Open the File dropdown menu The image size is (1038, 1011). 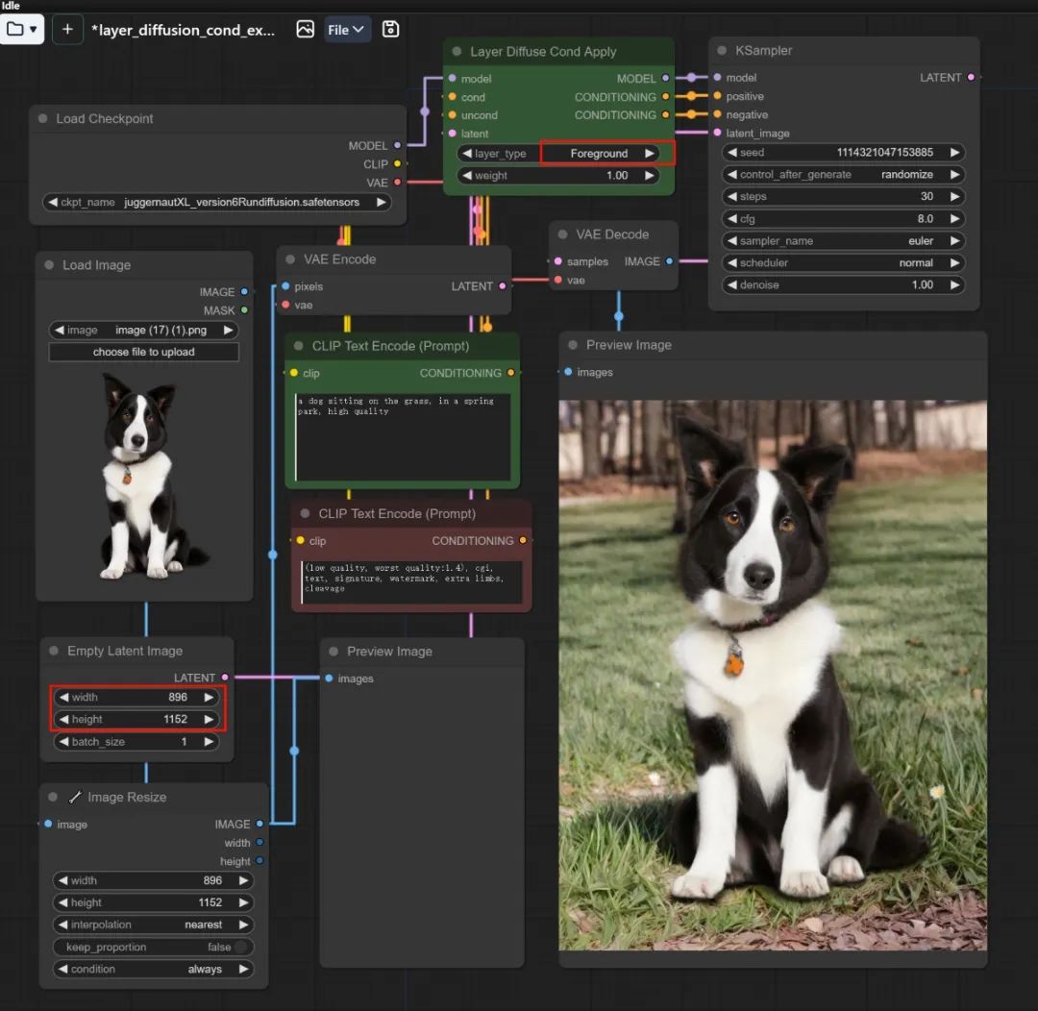click(347, 29)
